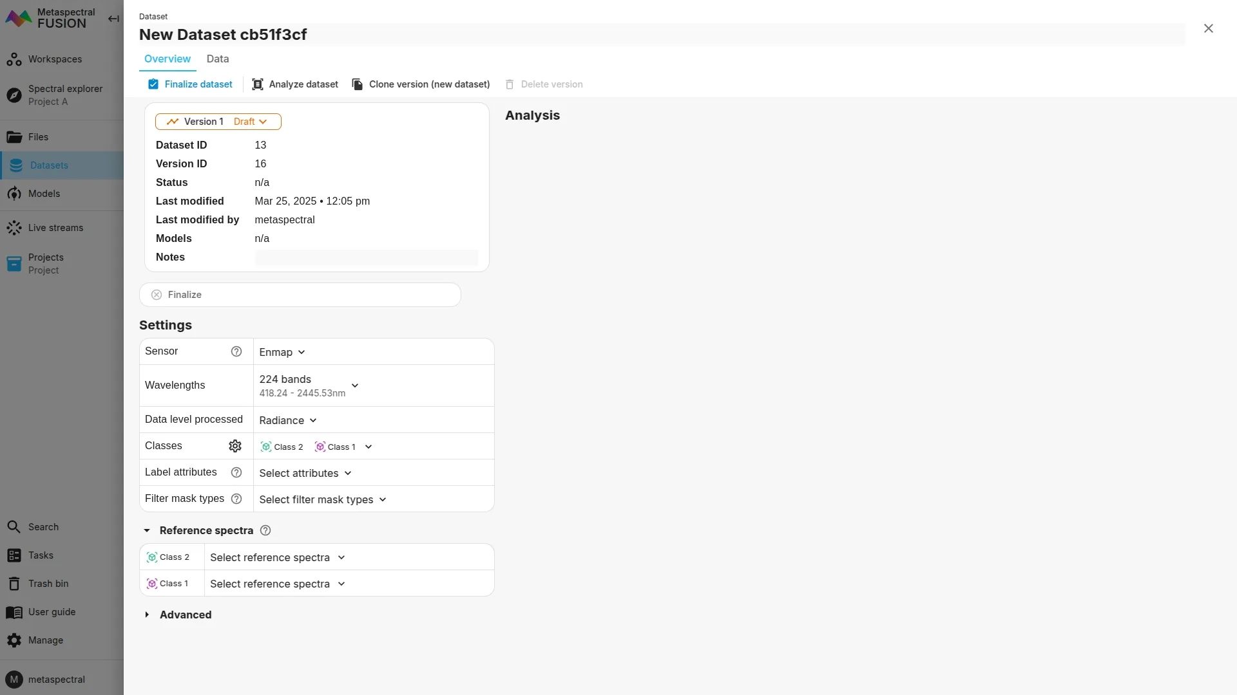The width and height of the screenshot is (1237, 695).
Task: Click the Sensor help question mark icon
Action: [236, 351]
